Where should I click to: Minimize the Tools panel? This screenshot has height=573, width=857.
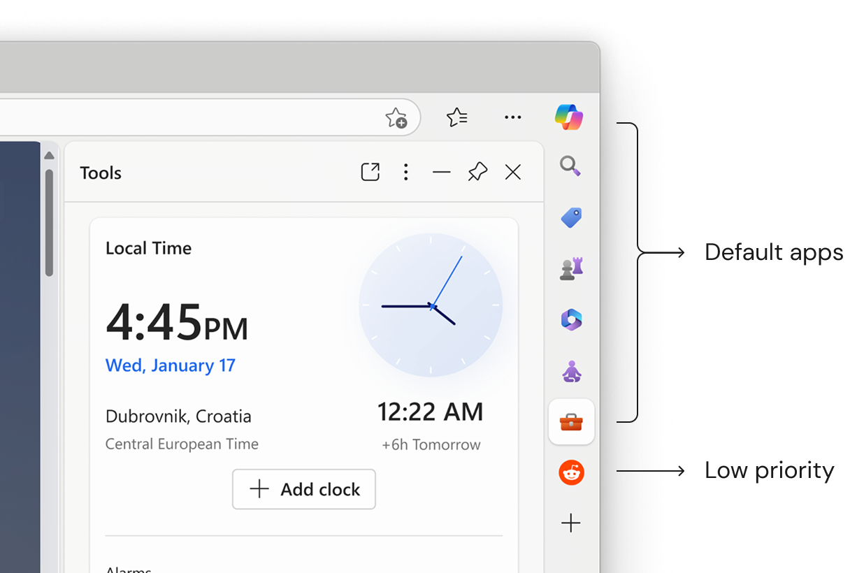(x=442, y=172)
